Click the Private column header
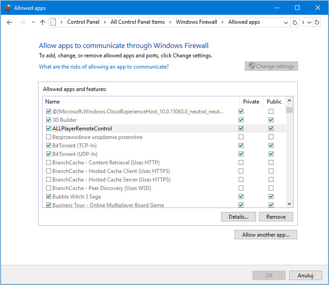Image resolution: width=329 pixels, height=285 pixels. point(251,102)
